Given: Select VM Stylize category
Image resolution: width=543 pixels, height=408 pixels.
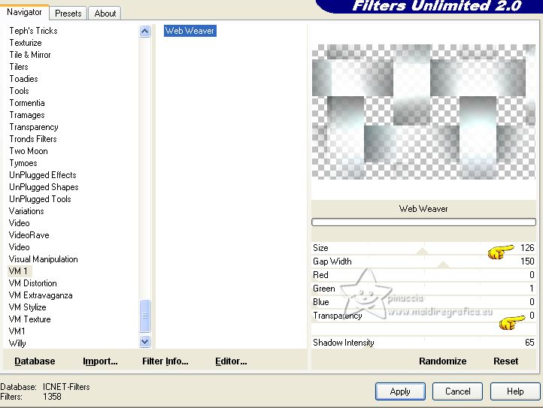Looking at the screenshot, I should tap(27, 307).
